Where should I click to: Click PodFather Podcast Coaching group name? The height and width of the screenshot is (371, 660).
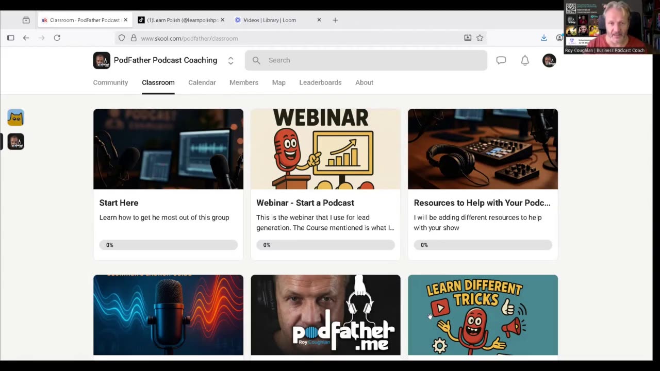coord(166,60)
